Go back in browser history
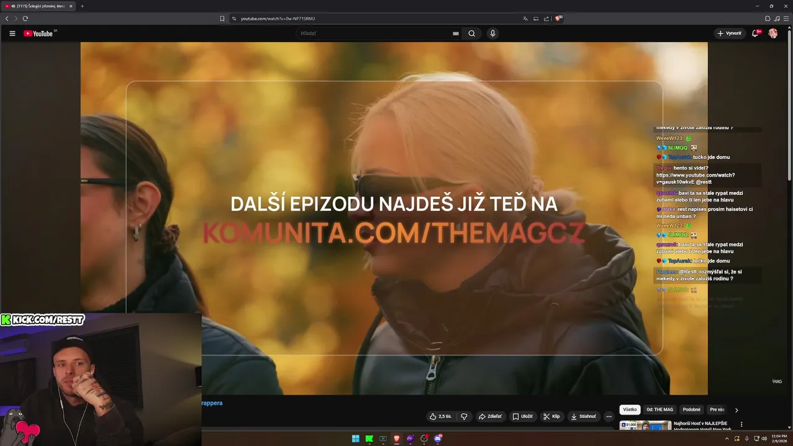 point(7,19)
